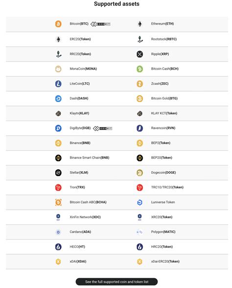Click the MonaCoin cat icon
Screen dimensions: 232x288
(x=58, y=69)
